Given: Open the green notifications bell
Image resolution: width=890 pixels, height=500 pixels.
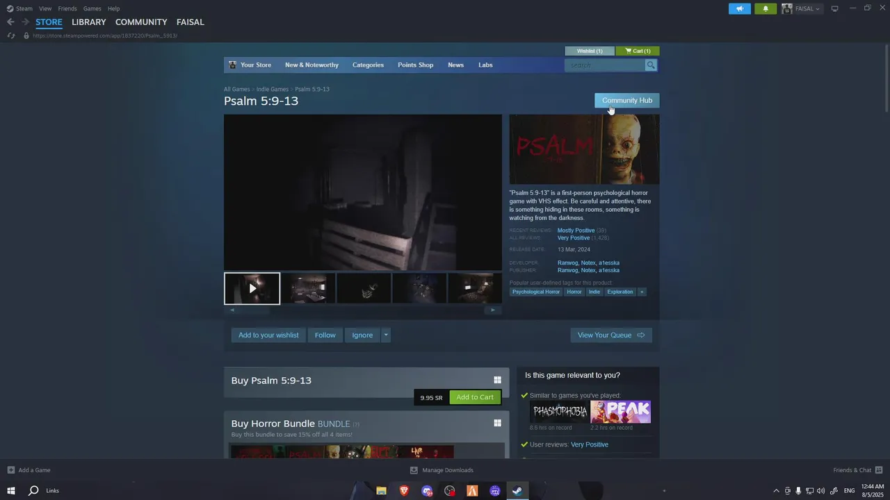Looking at the screenshot, I should (766, 8).
